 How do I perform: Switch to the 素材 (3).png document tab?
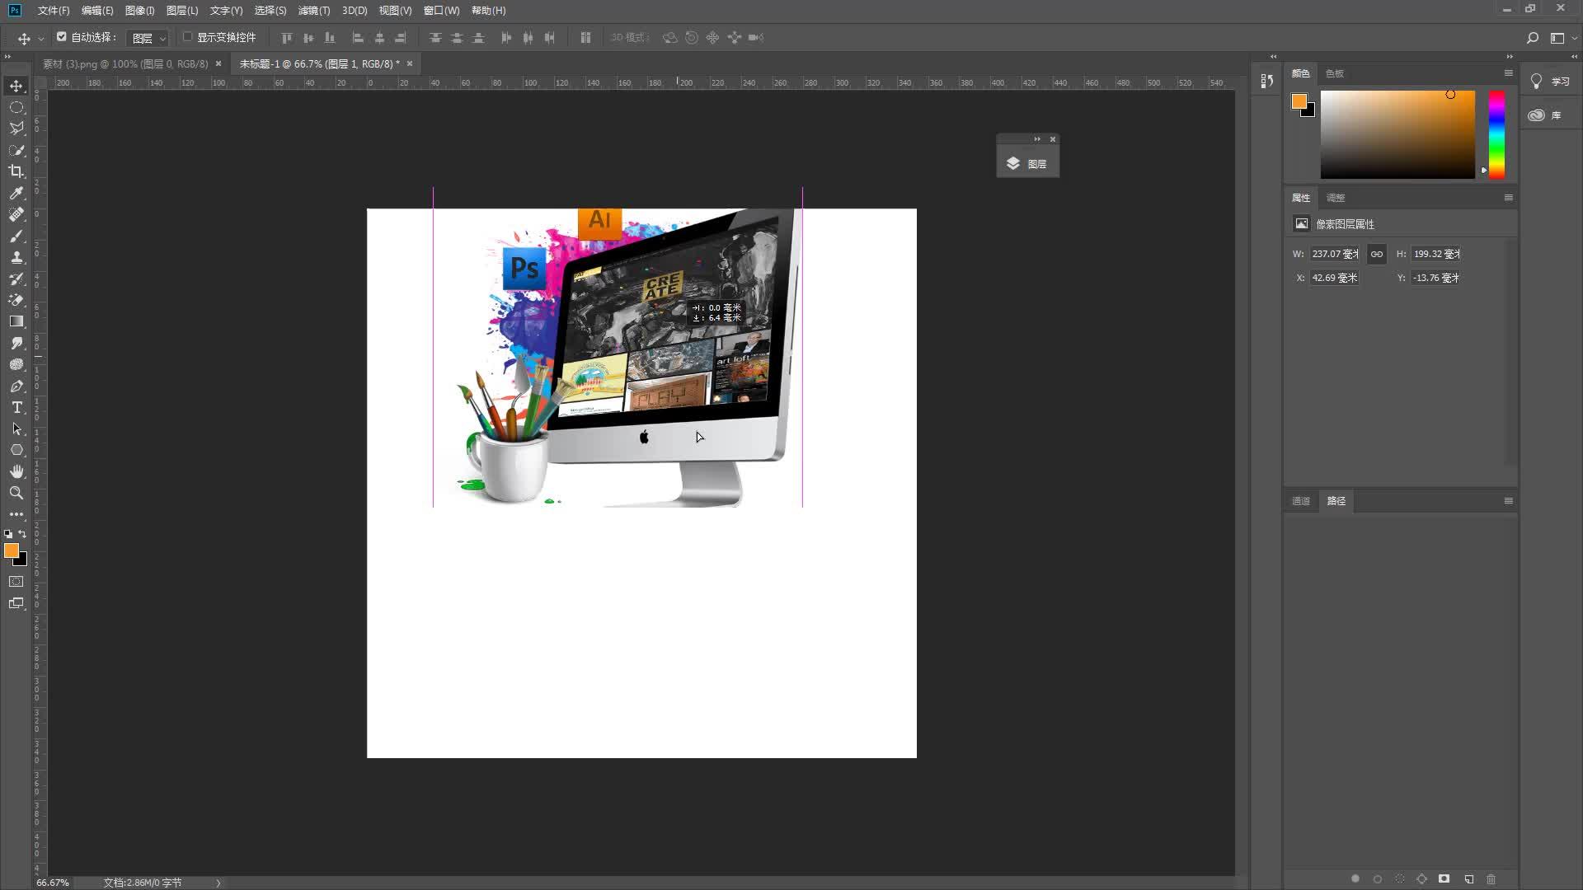click(124, 63)
